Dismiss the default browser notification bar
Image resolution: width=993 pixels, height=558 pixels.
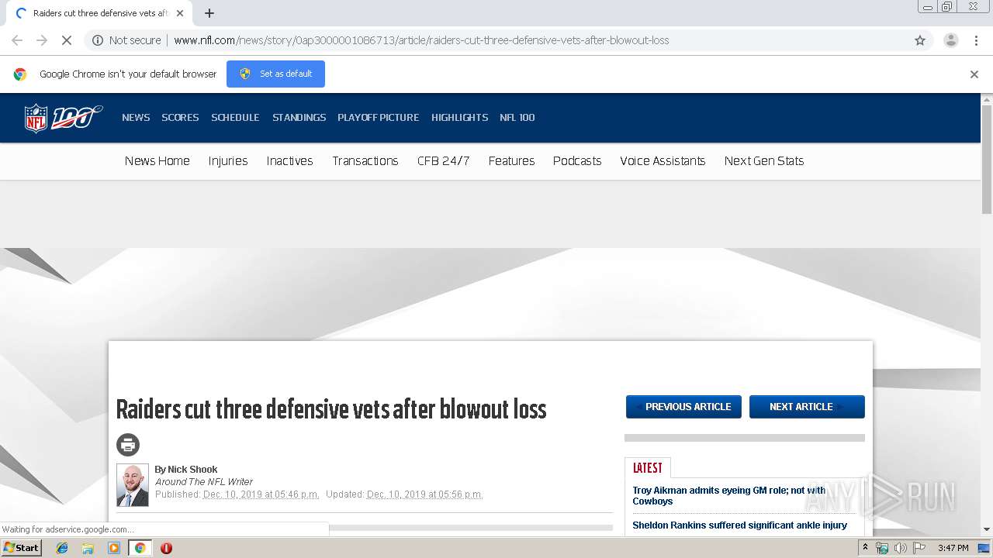[x=974, y=74]
